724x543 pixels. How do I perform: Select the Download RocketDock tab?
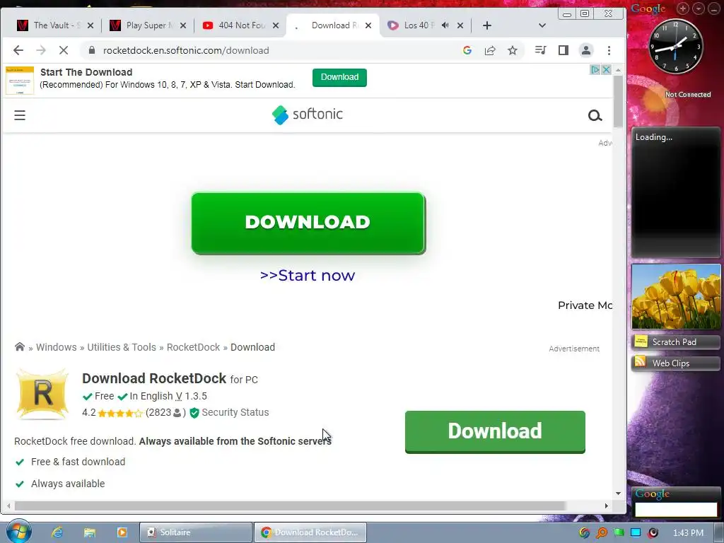(x=332, y=25)
